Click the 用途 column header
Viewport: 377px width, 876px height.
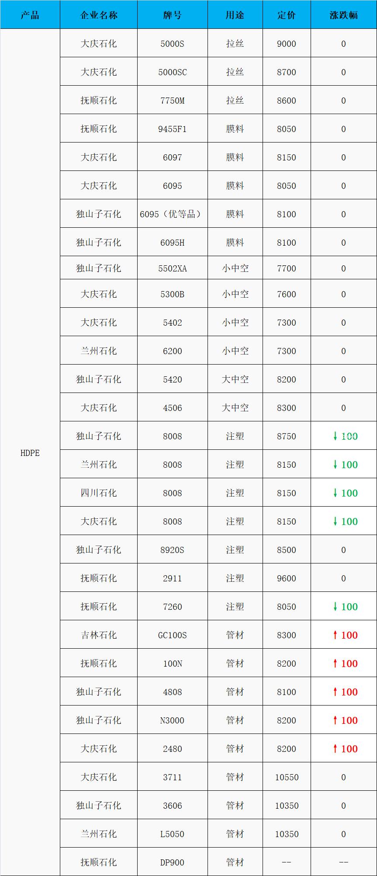click(235, 15)
